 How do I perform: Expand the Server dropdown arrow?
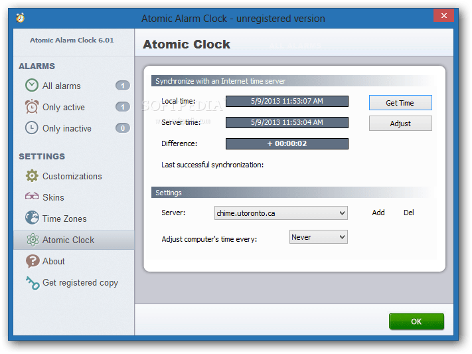tap(342, 213)
